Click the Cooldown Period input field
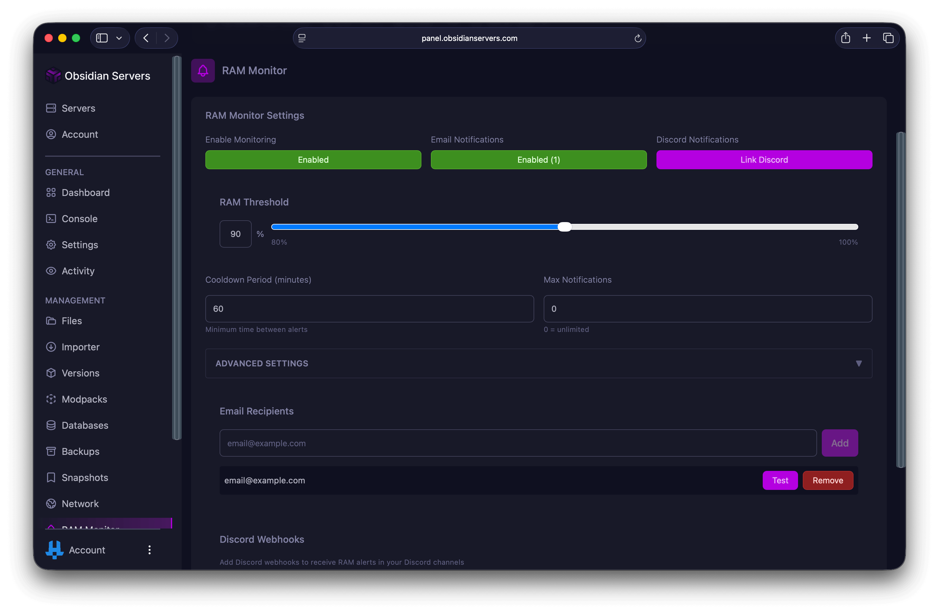Image resolution: width=939 pixels, height=614 pixels. (369, 309)
